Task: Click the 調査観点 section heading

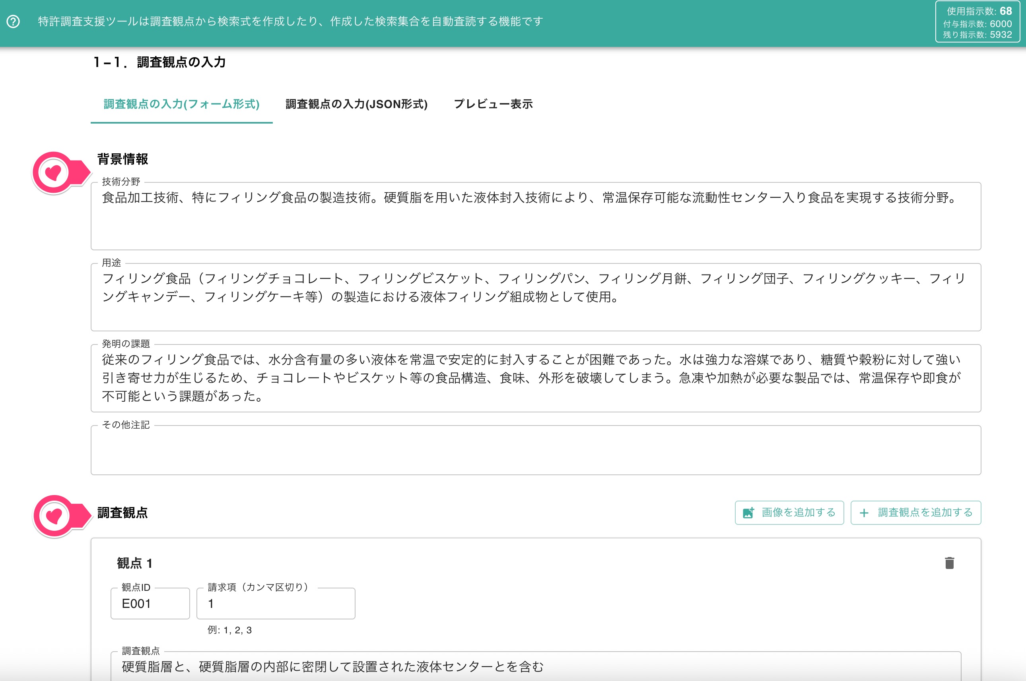Action: tap(122, 513)
